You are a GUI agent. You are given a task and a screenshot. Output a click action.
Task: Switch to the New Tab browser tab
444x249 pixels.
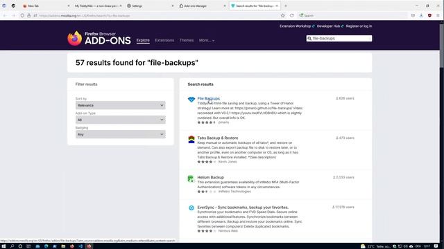45,6
